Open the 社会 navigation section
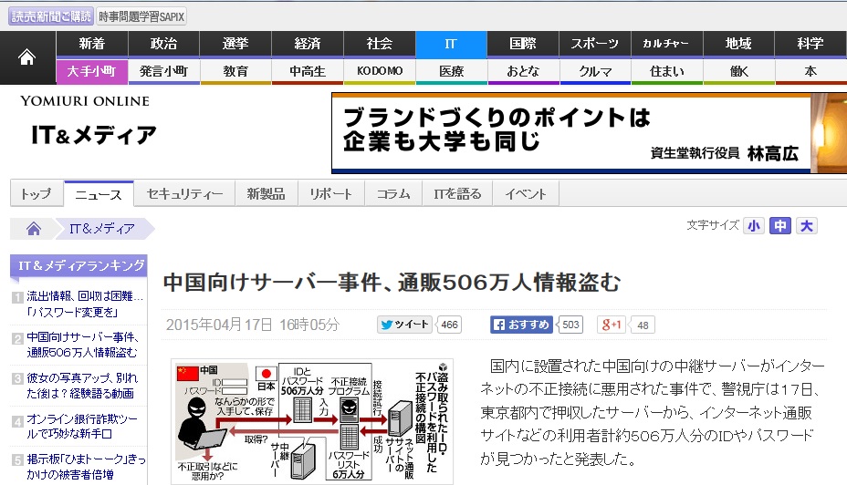This screenshot has height=485, width=847. 379,44
